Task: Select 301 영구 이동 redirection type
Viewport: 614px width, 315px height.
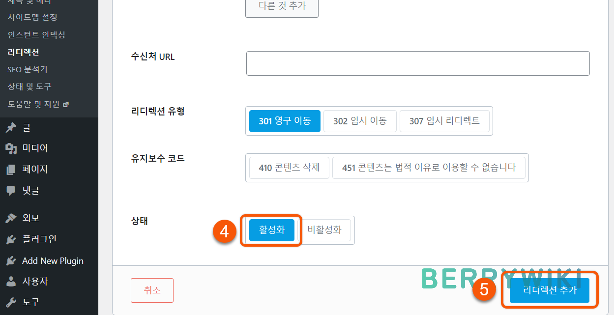Action: 285,121
